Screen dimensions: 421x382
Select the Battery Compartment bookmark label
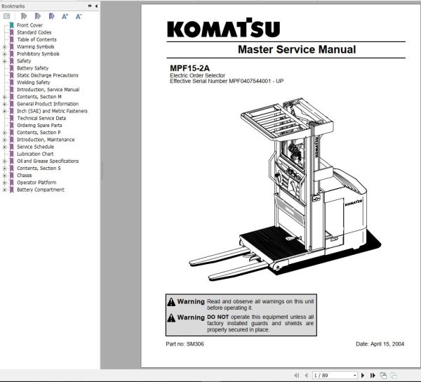click(x=41, y=190)
